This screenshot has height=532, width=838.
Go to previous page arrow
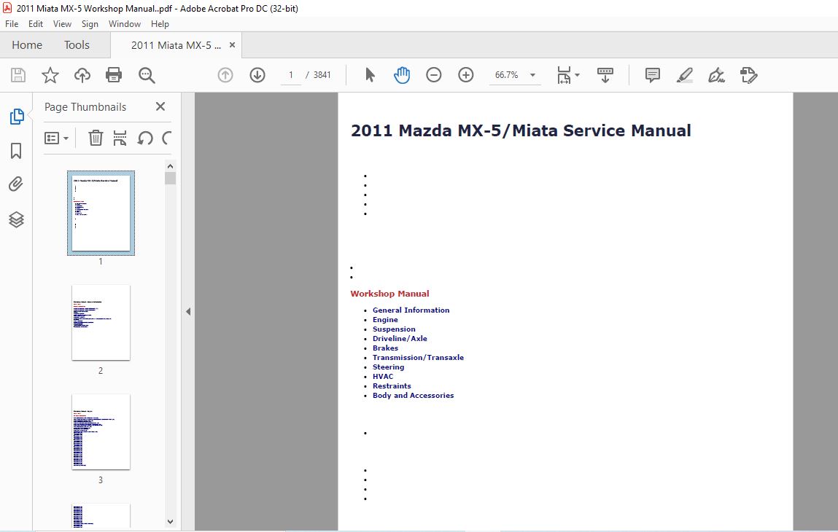[225, 75]
